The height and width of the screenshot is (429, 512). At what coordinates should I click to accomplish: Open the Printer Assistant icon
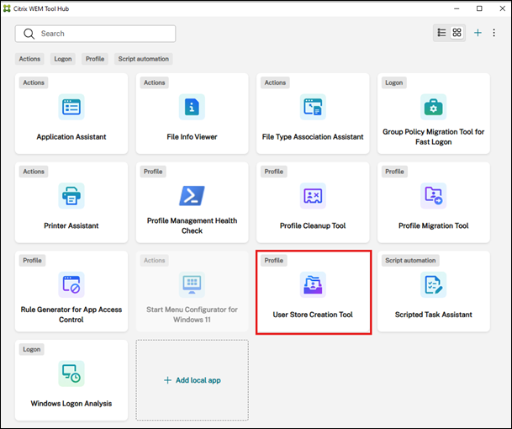pyautogui.click(x=71, y=196)
